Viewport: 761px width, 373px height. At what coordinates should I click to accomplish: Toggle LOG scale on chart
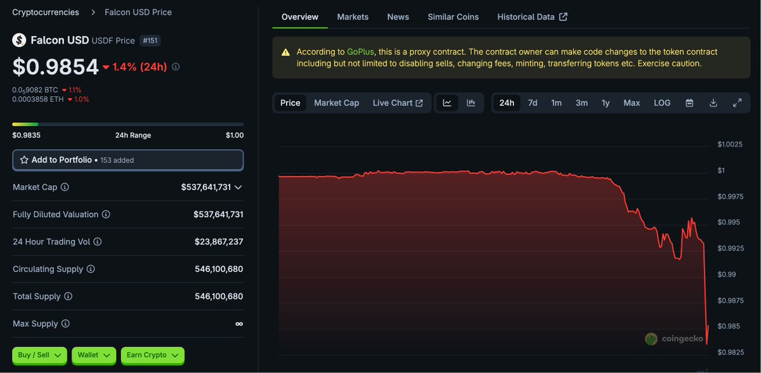(662, 103)
